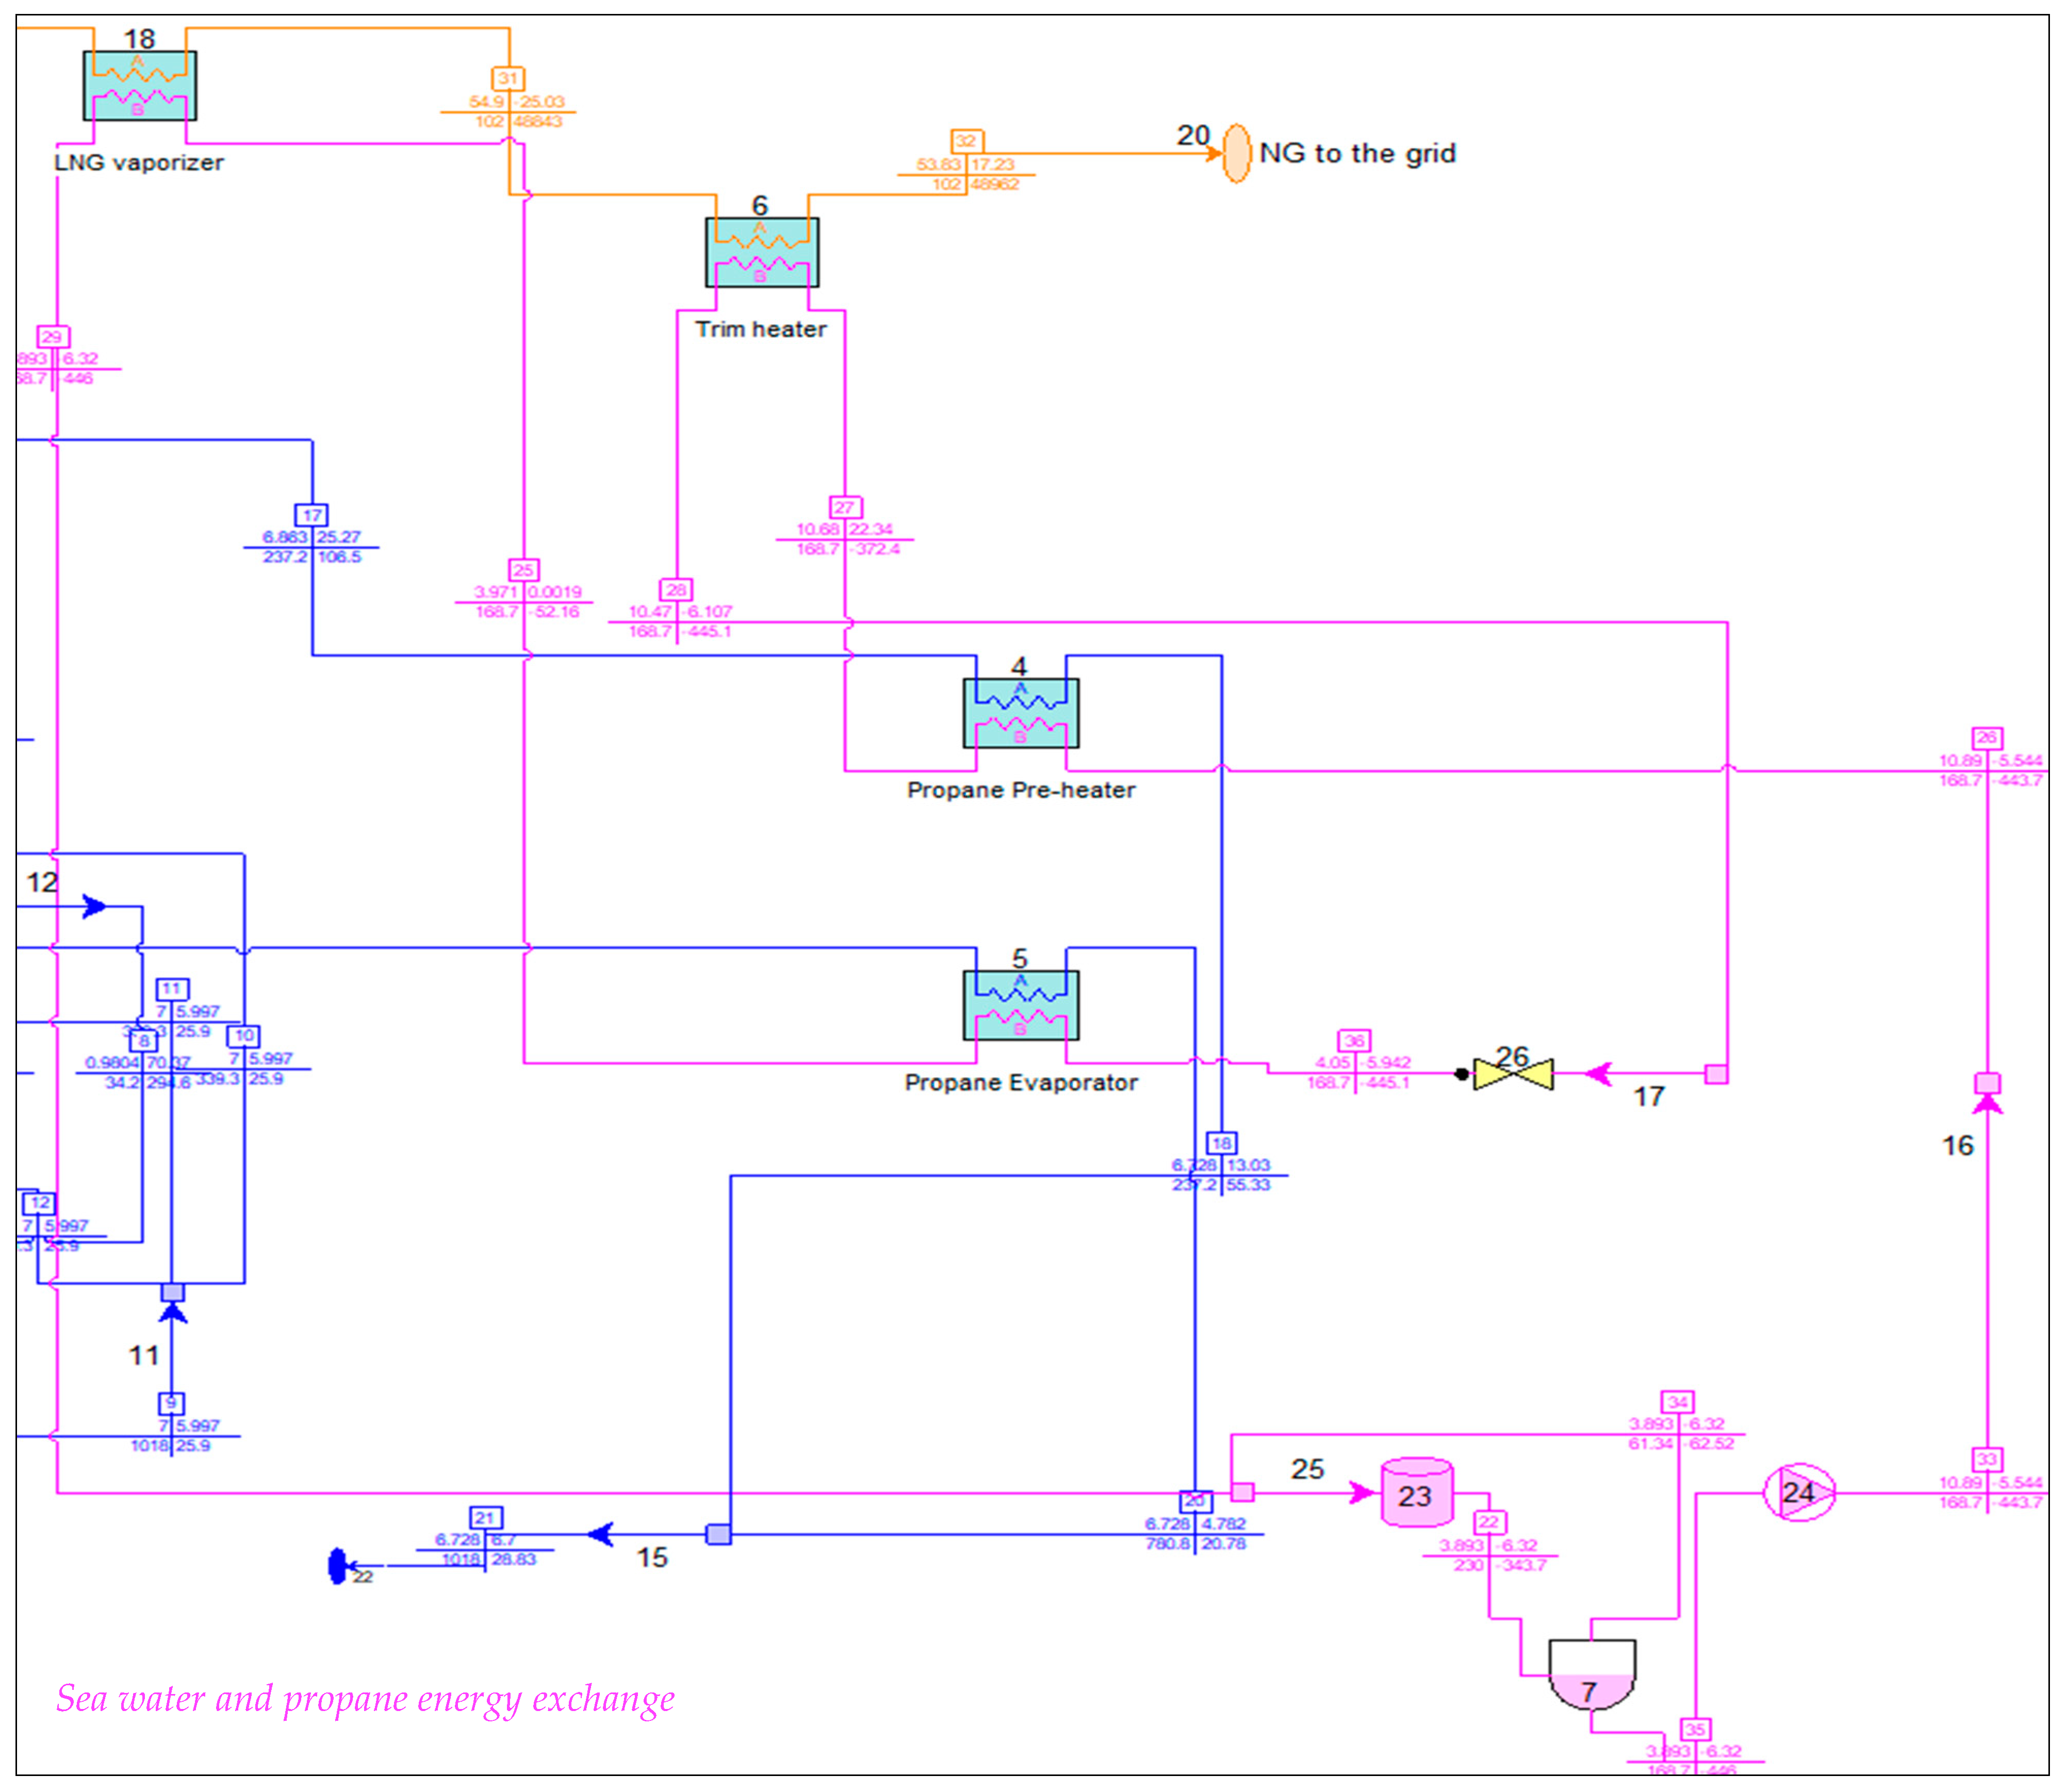Click the blue mixer node near arrow 15
Screen dimensions: 2068x1792
click(718, 1534)
